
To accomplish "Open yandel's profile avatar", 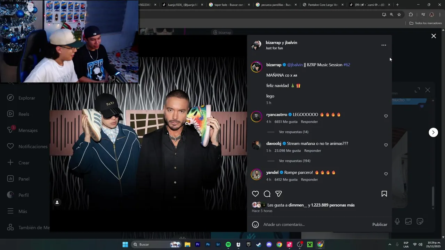I will pos(257,174).
